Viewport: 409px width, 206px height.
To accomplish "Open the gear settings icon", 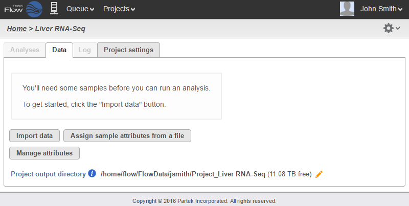I will coord(389,28).
